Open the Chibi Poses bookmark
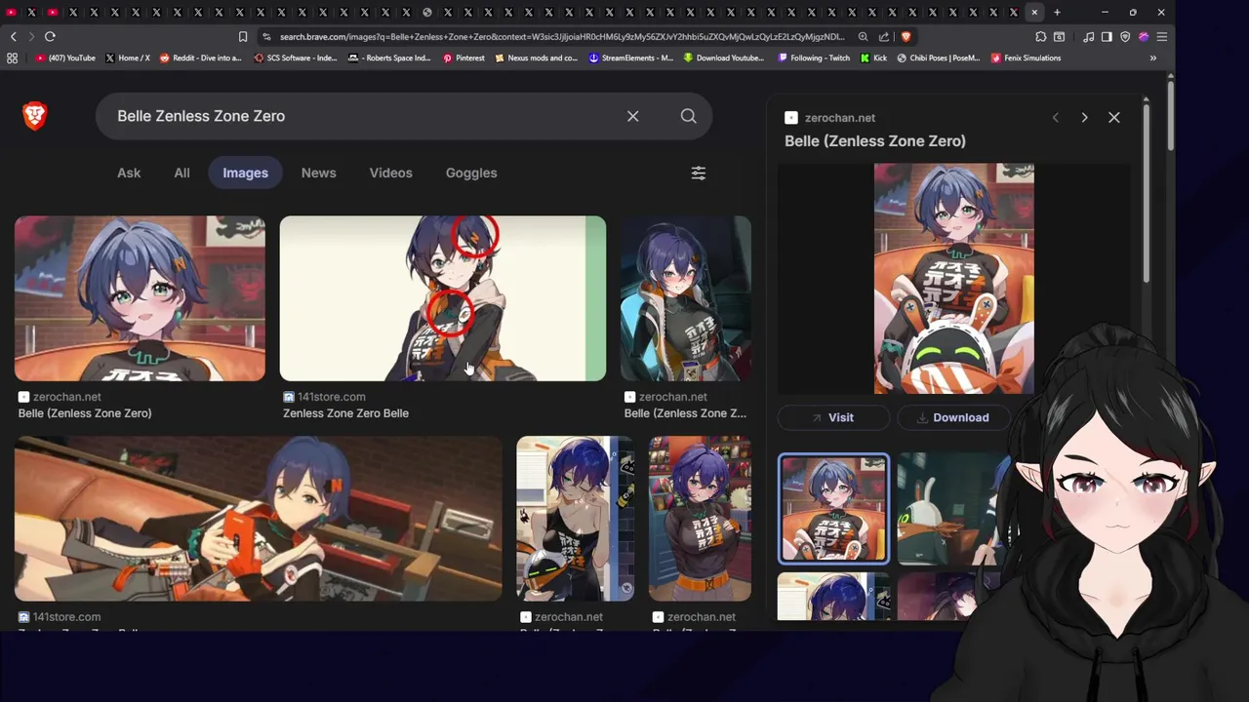Screen dimensions: 1249x702 [938, 58]
